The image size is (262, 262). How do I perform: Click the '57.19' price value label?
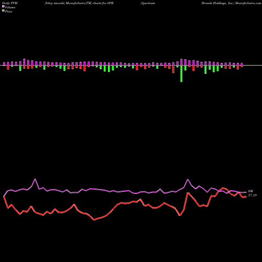253,195
